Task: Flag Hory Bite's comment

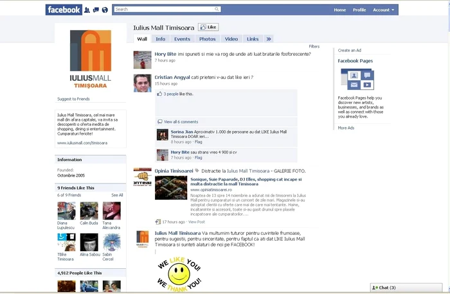Action: [198, 158]
